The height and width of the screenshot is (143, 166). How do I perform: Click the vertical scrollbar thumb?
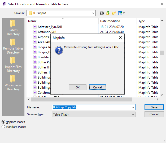click(x=162, y=53)
